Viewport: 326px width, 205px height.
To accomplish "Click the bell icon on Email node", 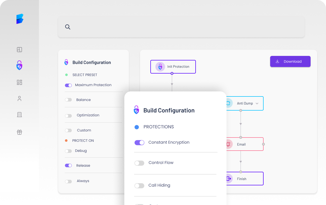I will point(228,144).
